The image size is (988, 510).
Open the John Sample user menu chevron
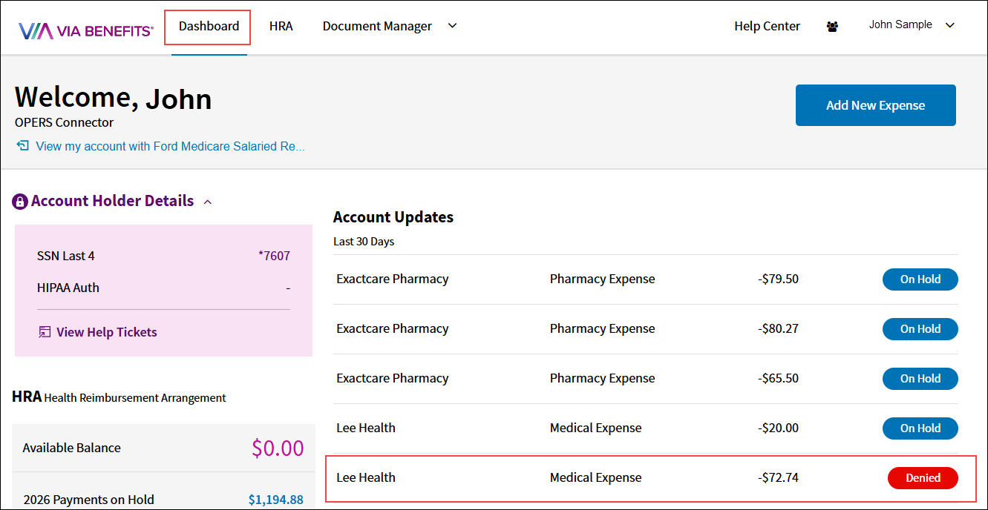949,25
